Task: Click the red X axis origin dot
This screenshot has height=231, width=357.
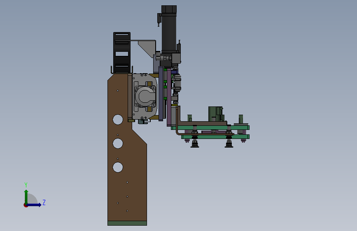Action: pyautogui.click(x=26, y=205)
